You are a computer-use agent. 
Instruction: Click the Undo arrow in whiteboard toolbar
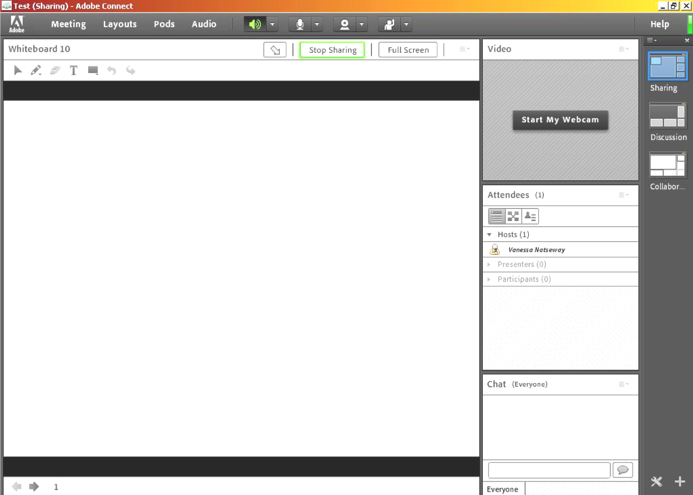[x=111, y=70]
